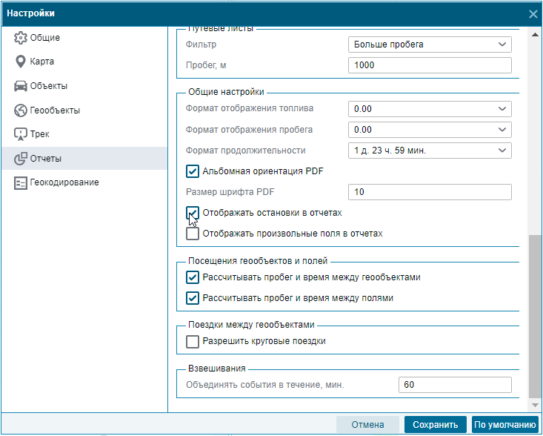Click the Формат продолжительности label
The height and width of the screenshot is (436, 543).
tap(245, 151)
